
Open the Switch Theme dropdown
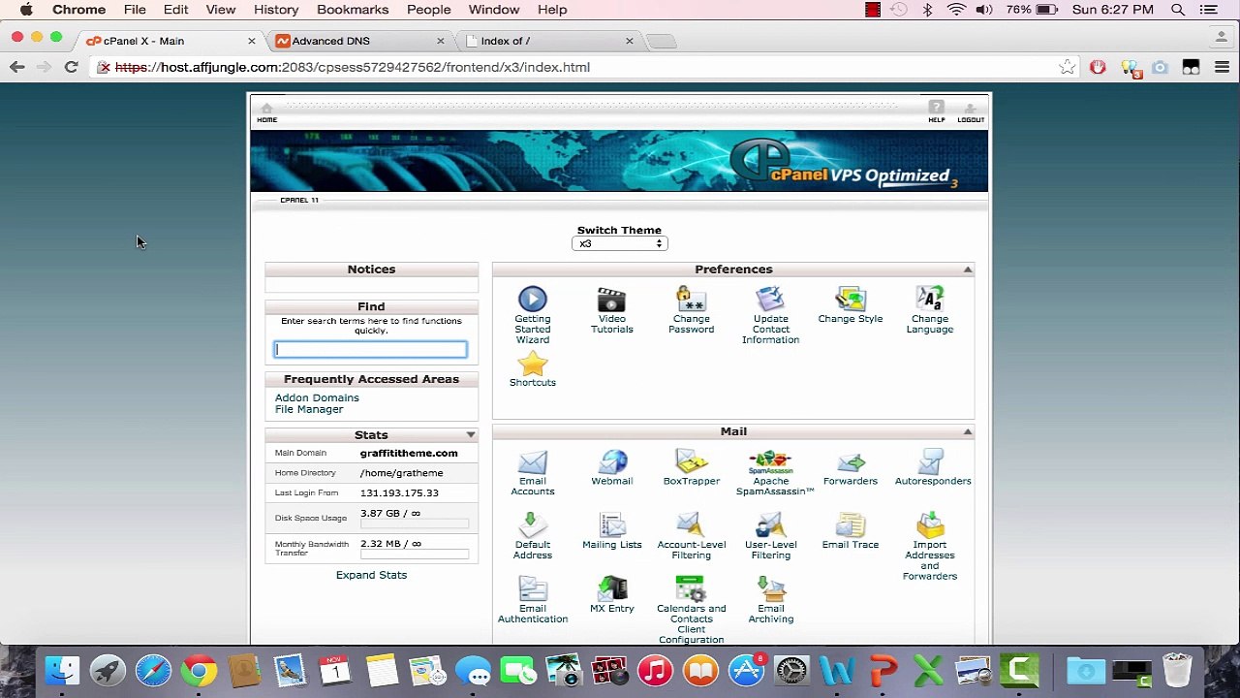pyautogui.click(x=619, y=243)
